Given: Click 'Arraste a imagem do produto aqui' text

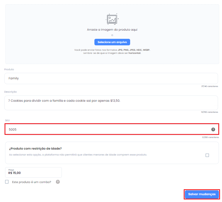Looking at the screenshot, I should click(x=112, y=29).
